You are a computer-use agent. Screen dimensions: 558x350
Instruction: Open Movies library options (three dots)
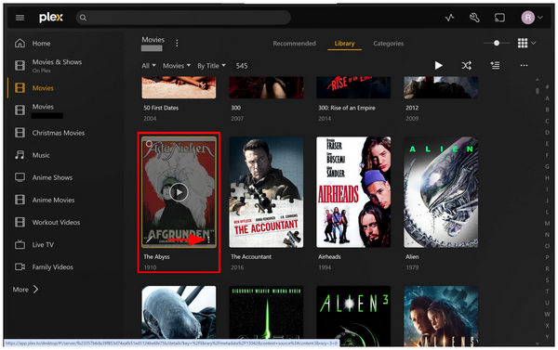coord(177,44)
